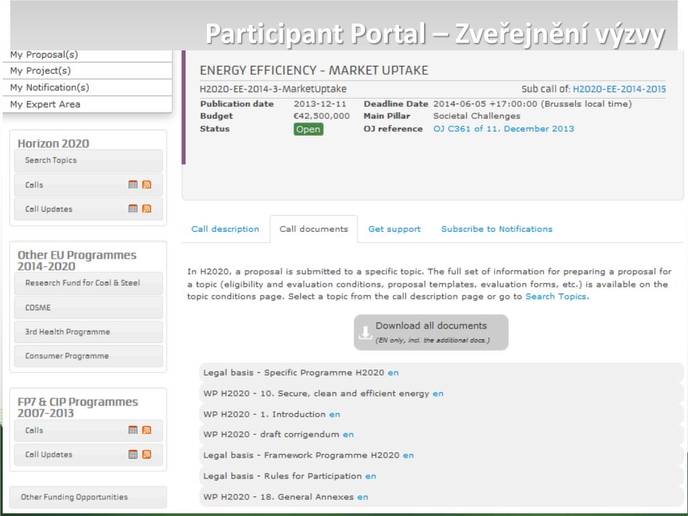Open the OJ C361 of 11. December 2013 link
This screenshot has height=516, width=688.
coord(504,128)
